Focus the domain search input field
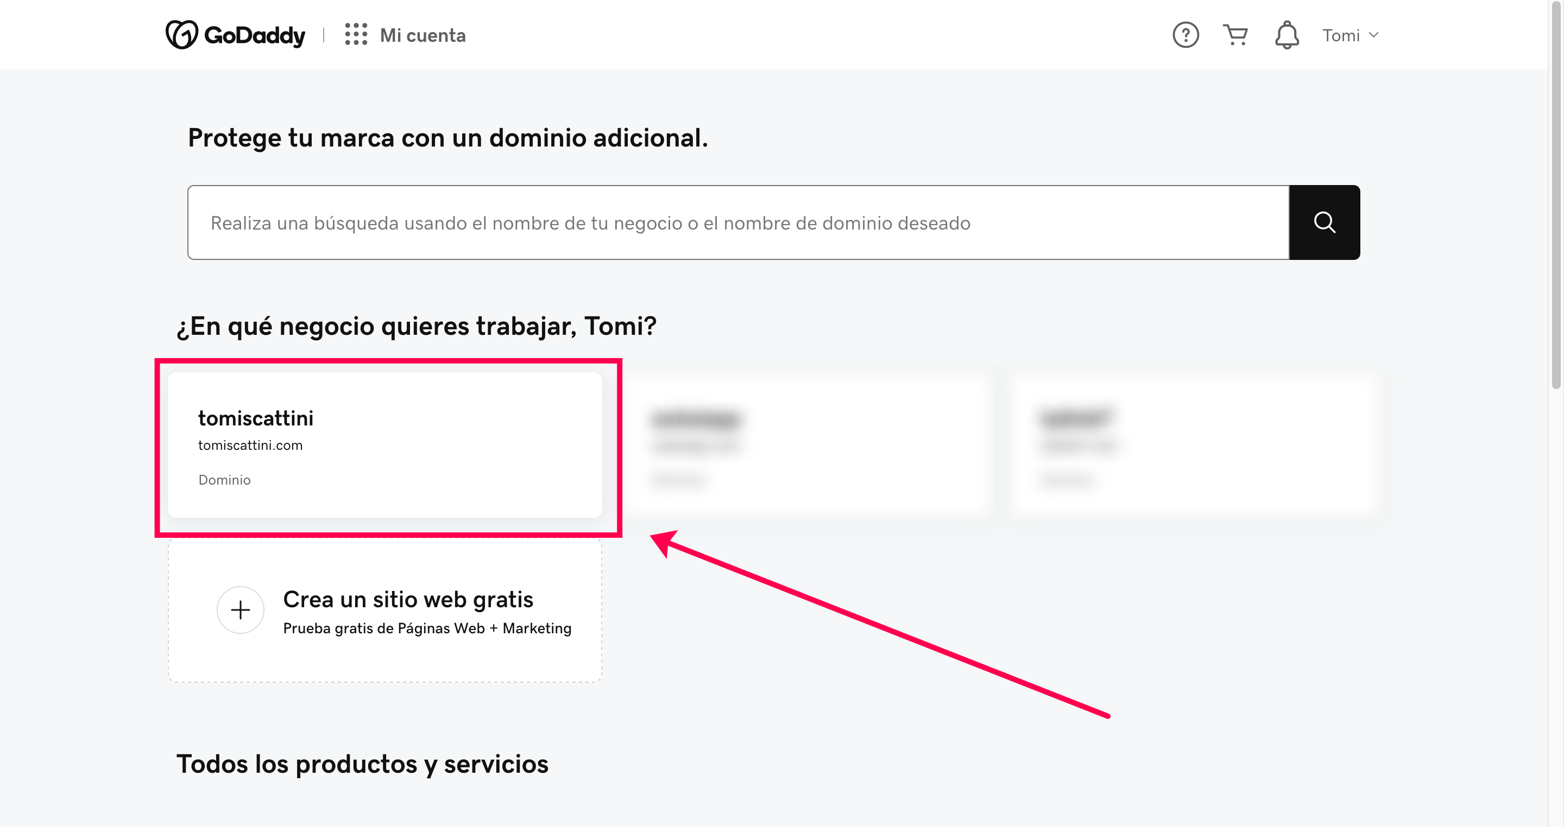Image resolution: width=1564 pixels, height=827 pixels. click(x=737, y=222)
